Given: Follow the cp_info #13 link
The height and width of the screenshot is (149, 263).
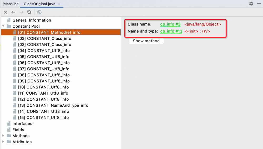Looking at the screenshot, I should coord(171,31).
